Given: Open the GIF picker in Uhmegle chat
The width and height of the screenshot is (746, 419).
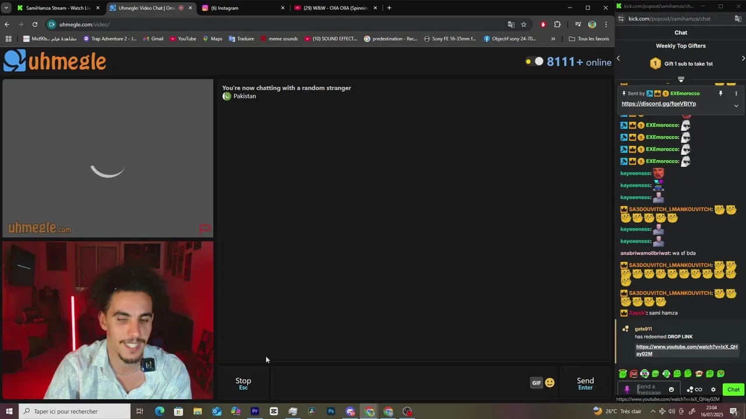Looking at the screenshot, I should click(x=536, y=383).
